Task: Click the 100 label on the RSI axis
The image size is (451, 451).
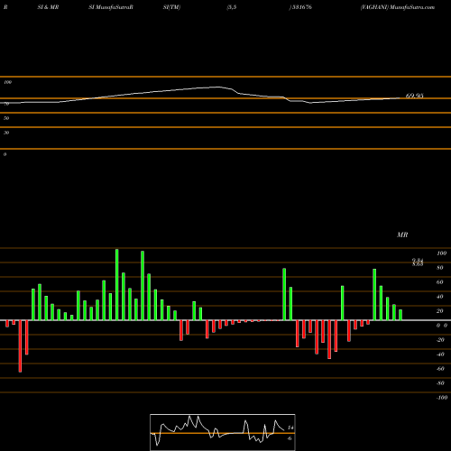Action: pos(7,82)
